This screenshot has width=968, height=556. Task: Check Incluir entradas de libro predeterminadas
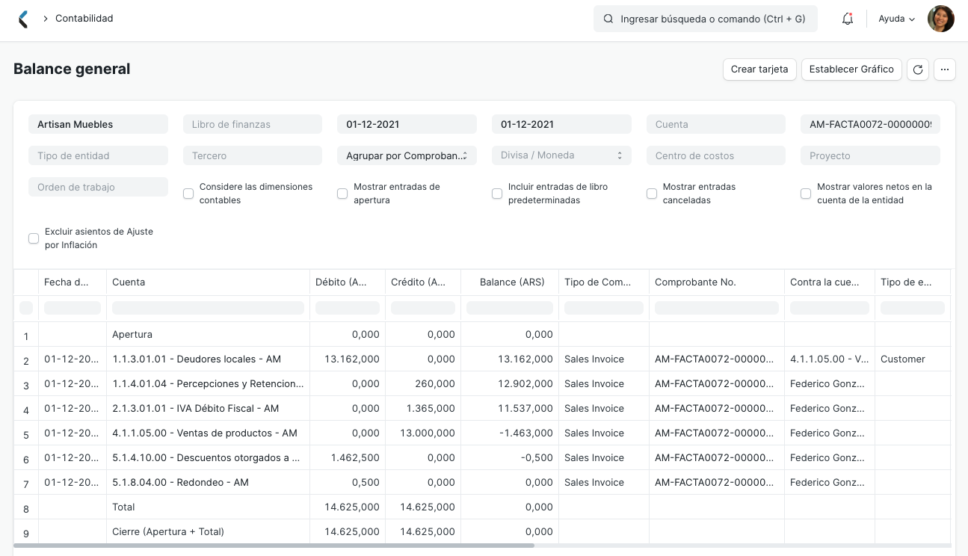[x=497, y=194]
